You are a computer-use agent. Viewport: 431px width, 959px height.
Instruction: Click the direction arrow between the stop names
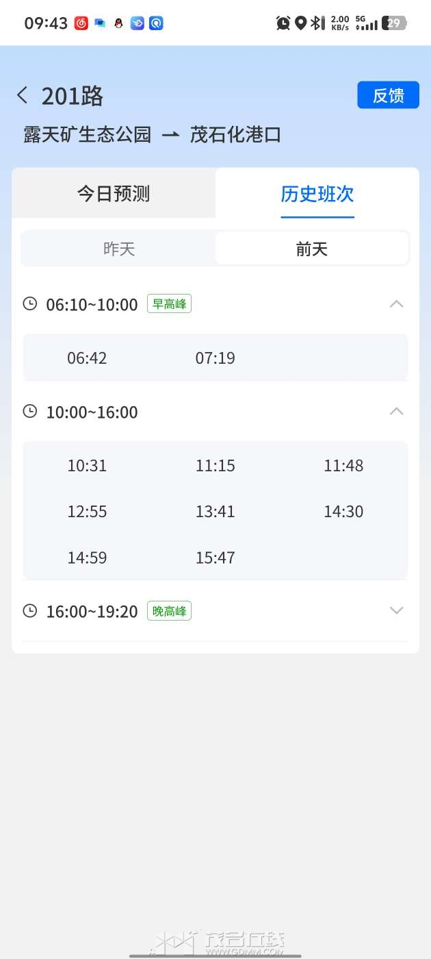click(x=170, y=135)
